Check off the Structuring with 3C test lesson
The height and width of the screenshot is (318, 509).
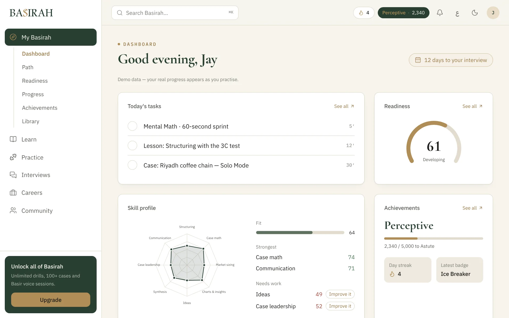click(132, 145)
